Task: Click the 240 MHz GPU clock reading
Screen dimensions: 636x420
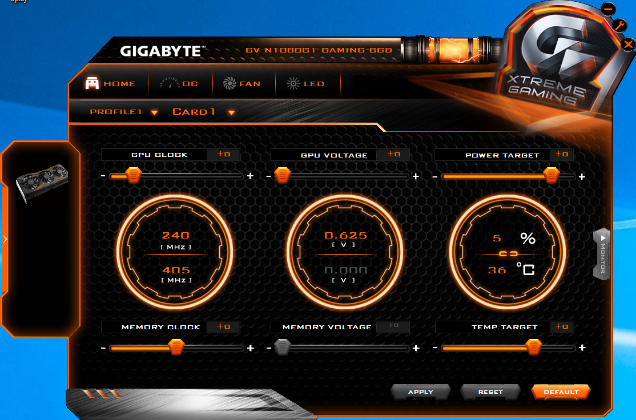Action: pos(176,236)
